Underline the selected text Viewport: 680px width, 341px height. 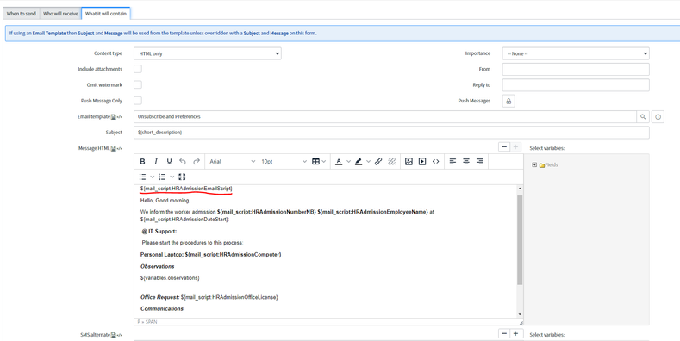tap(169, 161)
